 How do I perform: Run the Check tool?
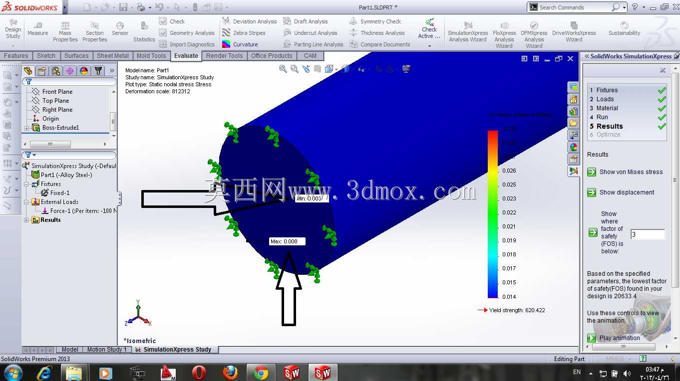pyautogui.click(x=172, y=21)
